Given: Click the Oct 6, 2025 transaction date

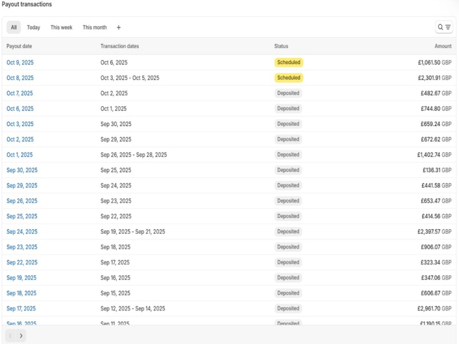Looking at the screenshot, I should tap(114, 62).
